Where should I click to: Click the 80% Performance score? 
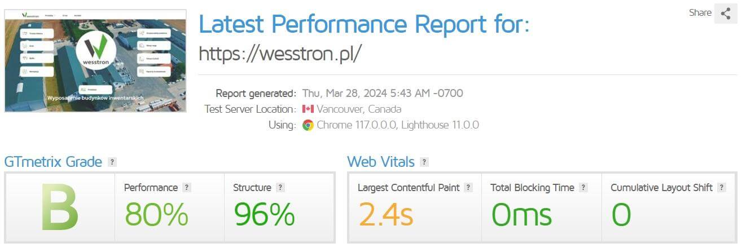(156, 214)
